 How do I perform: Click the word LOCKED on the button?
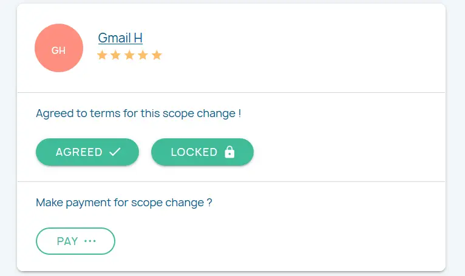pyautogui.click(x=194, y=152)
